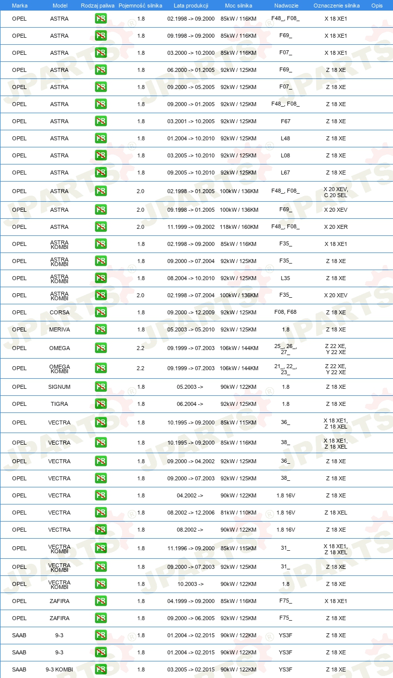Click the Nadwozie column header
Image resolution: width=393 pixels, height=678 pixels.
pyautogui.click(x=286, y=6)
